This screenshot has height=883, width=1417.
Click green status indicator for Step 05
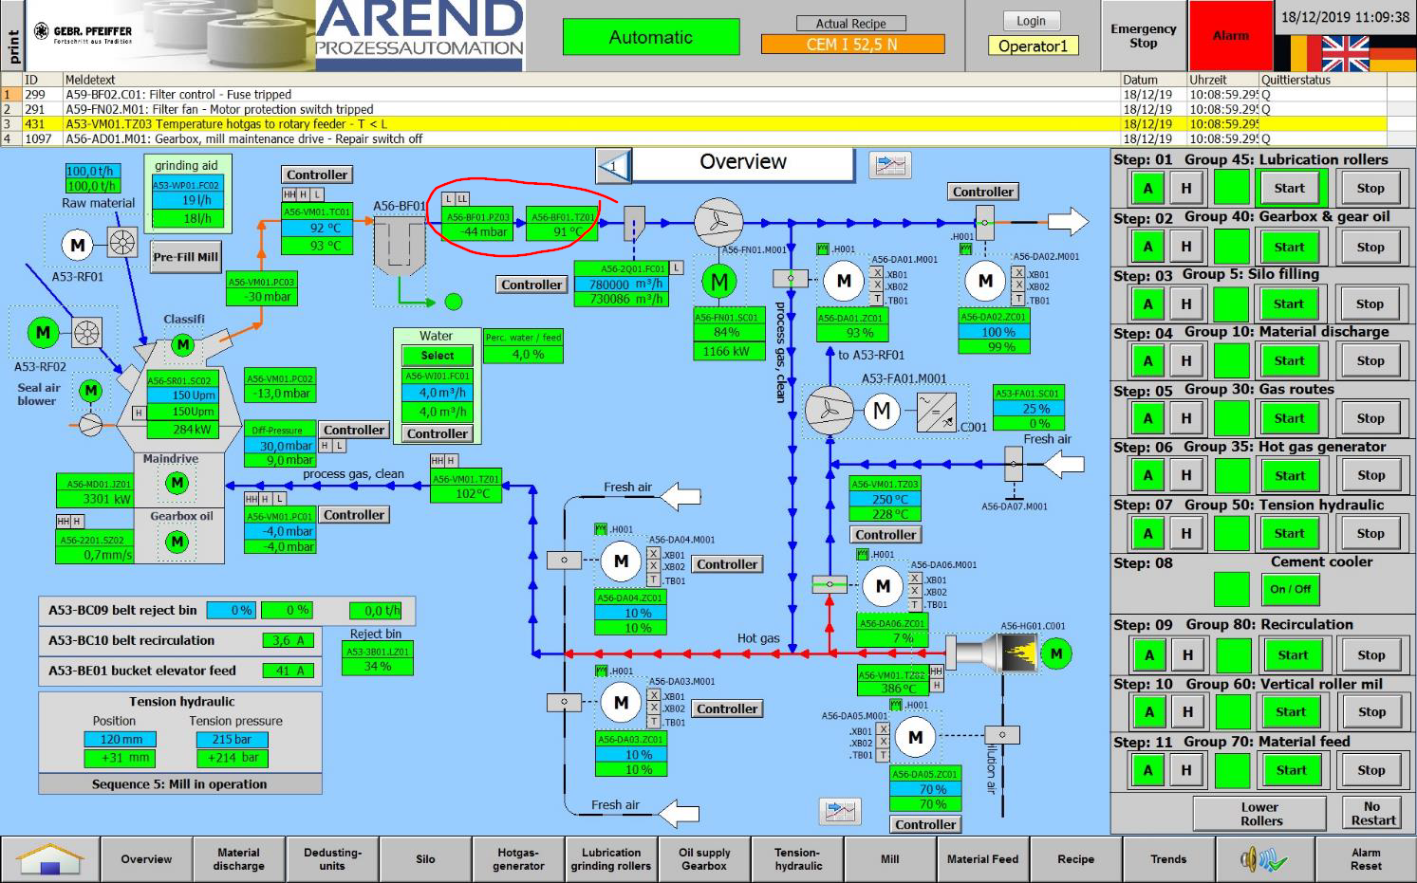1231,418
